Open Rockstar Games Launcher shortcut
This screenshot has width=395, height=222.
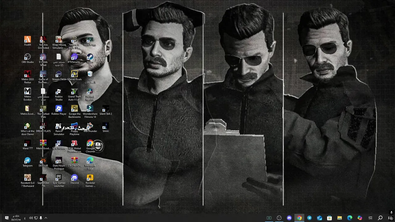[x=90, y=181]
